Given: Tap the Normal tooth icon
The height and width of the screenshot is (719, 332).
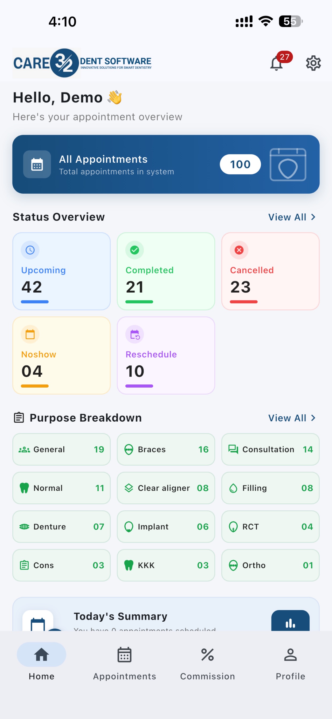Looking at the screenshot, I should pos(24,488).
